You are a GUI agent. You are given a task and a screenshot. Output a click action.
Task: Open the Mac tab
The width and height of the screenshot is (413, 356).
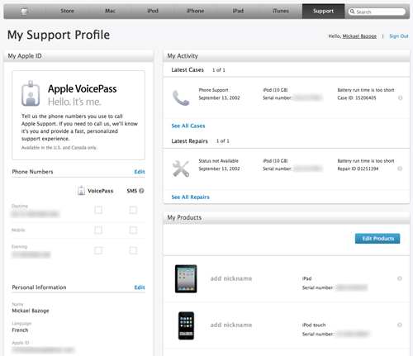click(x=110, y=11)
